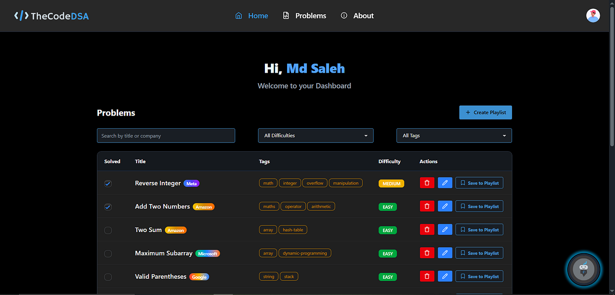This screenshot has width=615, height=295.
Task: Click the arithmetic tag
Action: 321,206
